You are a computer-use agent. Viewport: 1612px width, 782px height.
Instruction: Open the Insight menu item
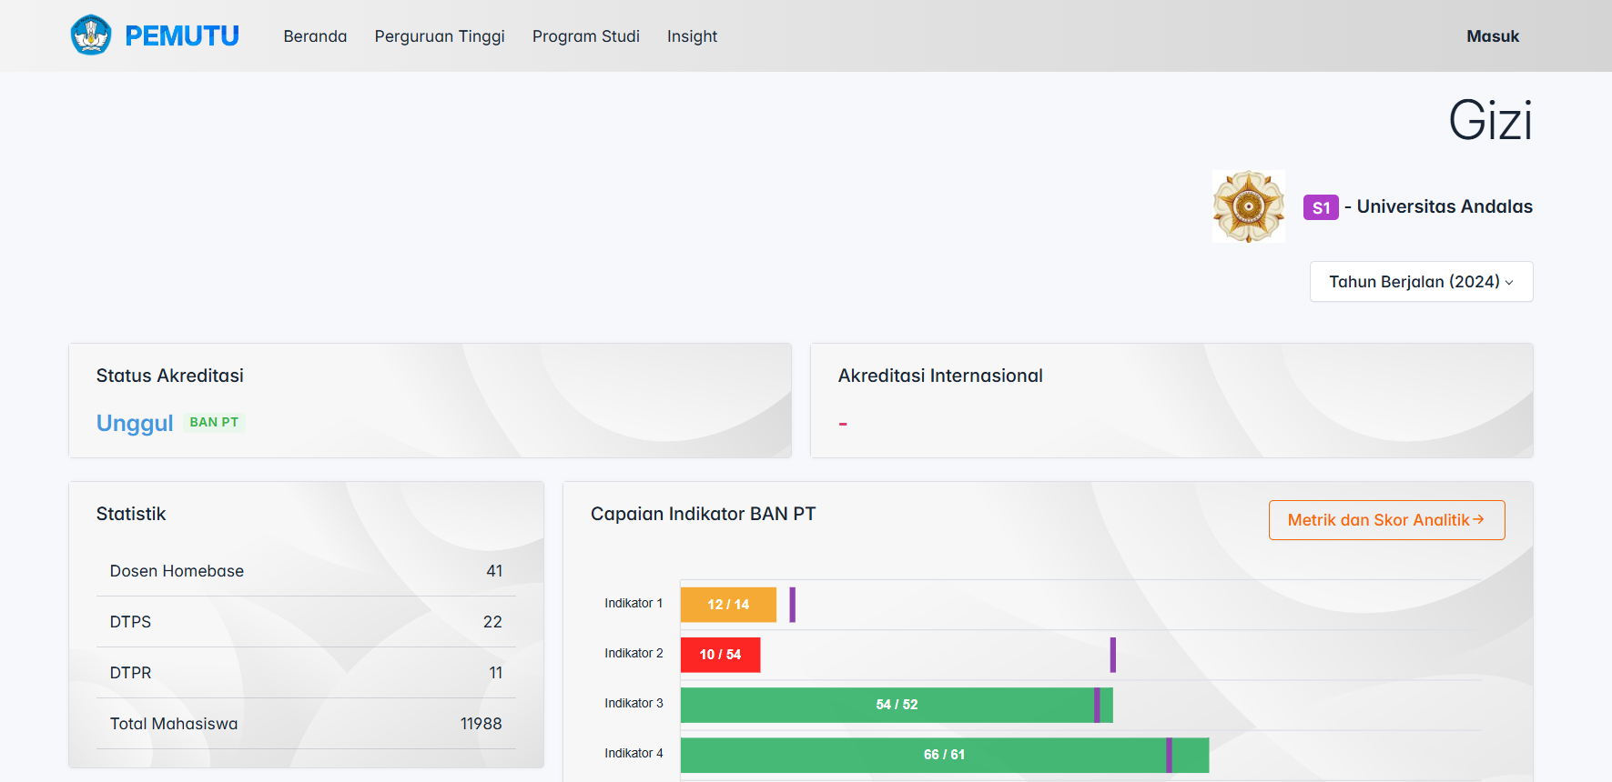pyautogui.click(x=692, y=36)
